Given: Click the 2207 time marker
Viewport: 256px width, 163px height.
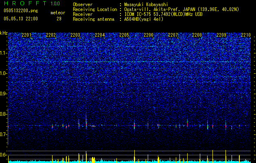Looking at the screenshot, I should (x=173, y=35).
